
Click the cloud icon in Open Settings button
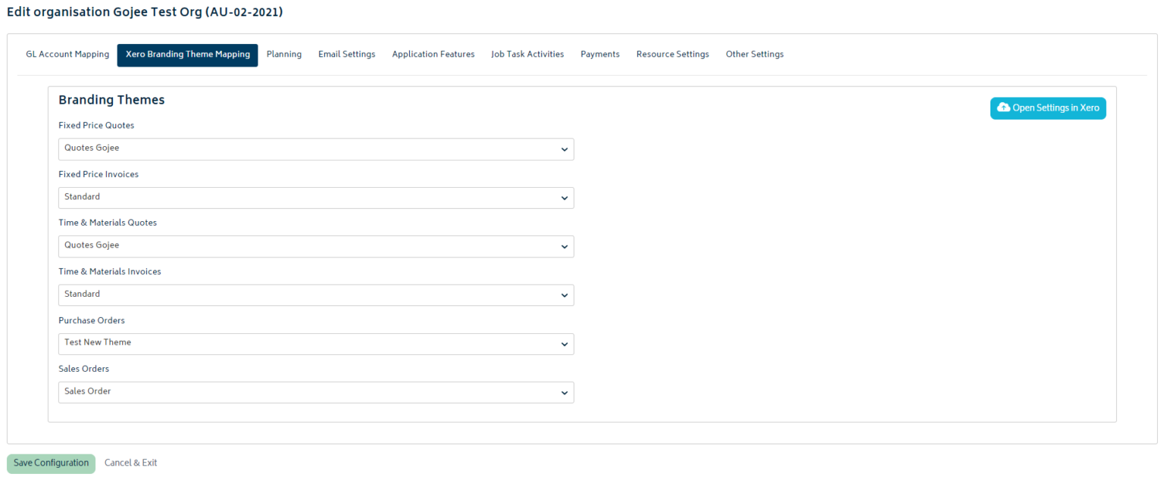click(x=1004, y=108)
